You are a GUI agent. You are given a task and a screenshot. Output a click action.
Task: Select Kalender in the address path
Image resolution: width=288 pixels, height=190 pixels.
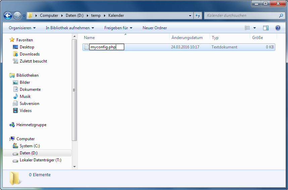116,15
